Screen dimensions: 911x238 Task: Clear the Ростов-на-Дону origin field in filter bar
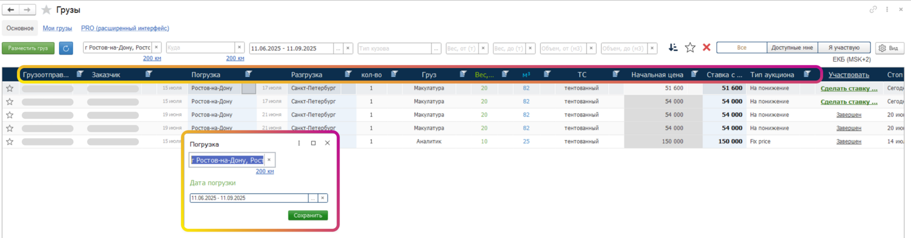click(x=156, y=48)
